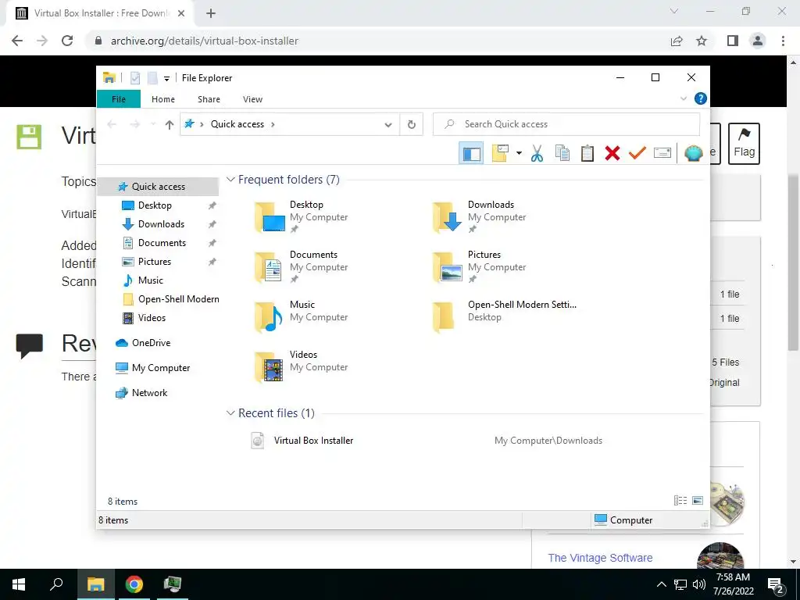Open the notification center icon
This screenshot has height=600, width=800.
point(776,584)
